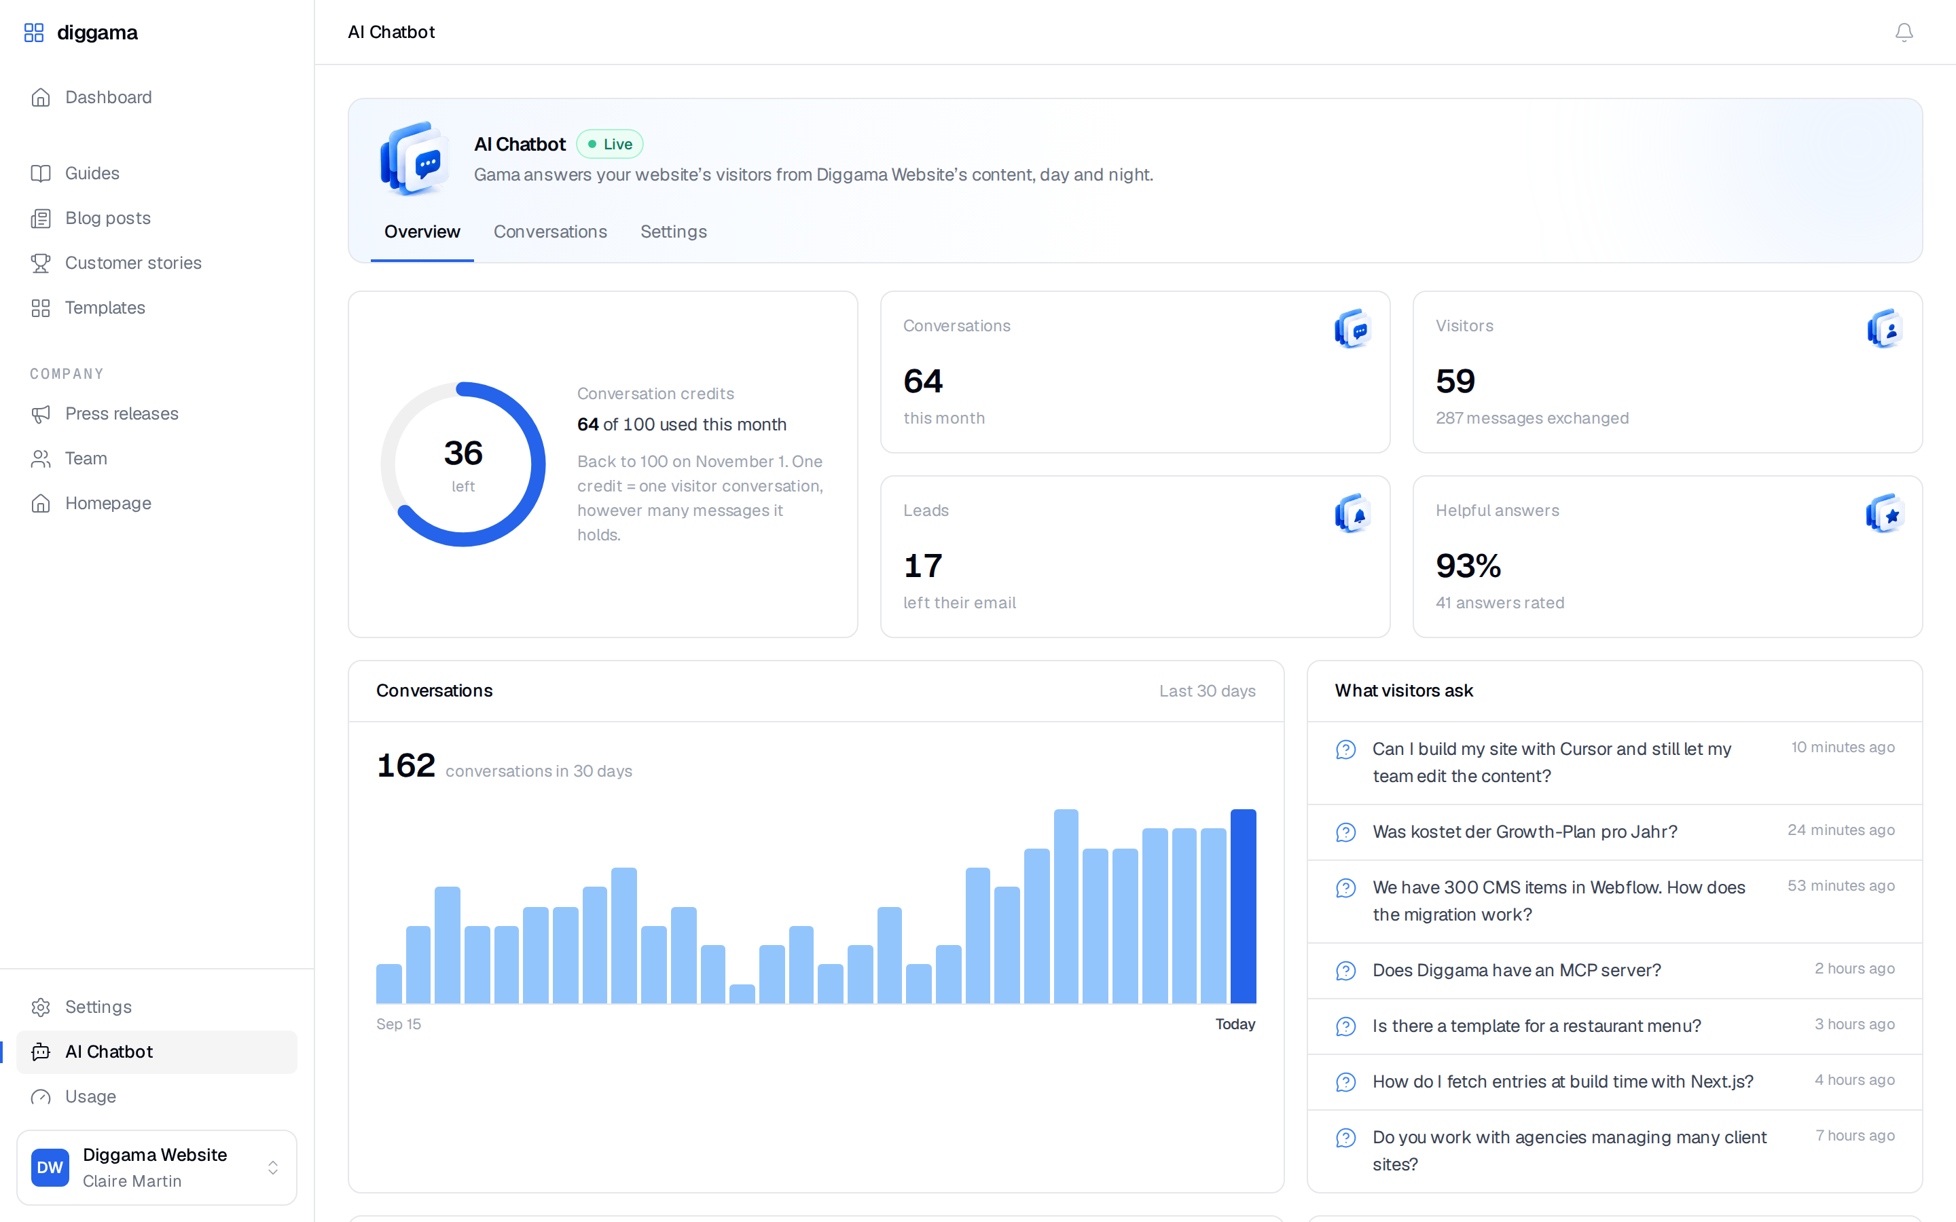Click the Settings gear icon in sidebar
This screenshot has height=1222, width=1956.
tap(41, 1007)
